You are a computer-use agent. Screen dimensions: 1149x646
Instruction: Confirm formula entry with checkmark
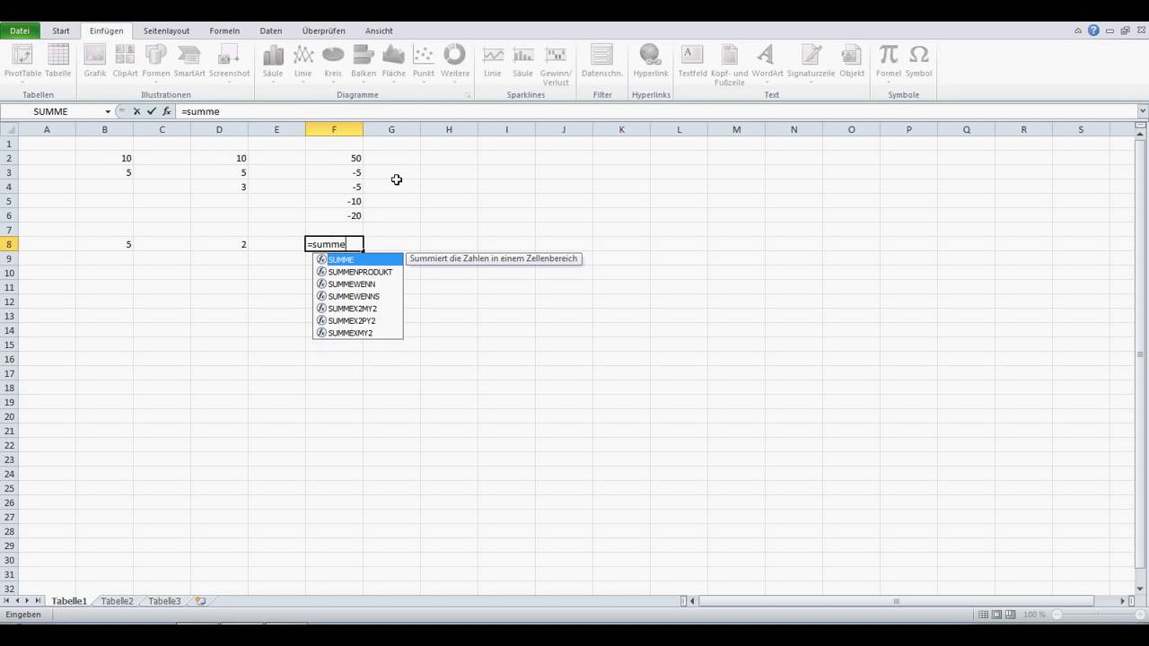click(151, 111)
